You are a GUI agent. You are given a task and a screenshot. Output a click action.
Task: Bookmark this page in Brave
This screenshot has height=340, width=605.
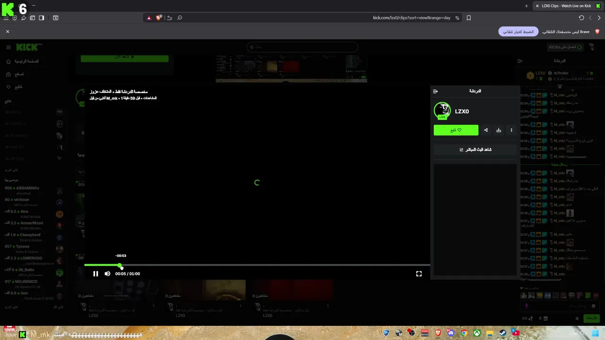[x=468, y=18]
